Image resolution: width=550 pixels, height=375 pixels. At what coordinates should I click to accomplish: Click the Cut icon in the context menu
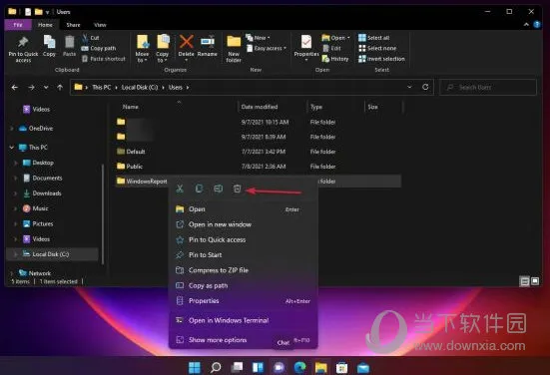(180, 188)
